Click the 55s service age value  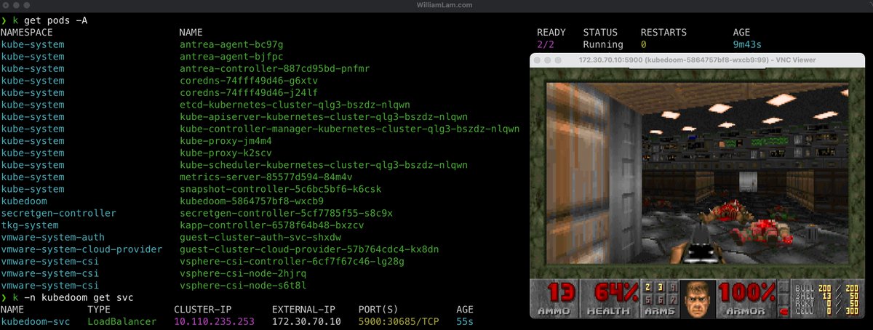pyautogui.click(x=465, y=321)
